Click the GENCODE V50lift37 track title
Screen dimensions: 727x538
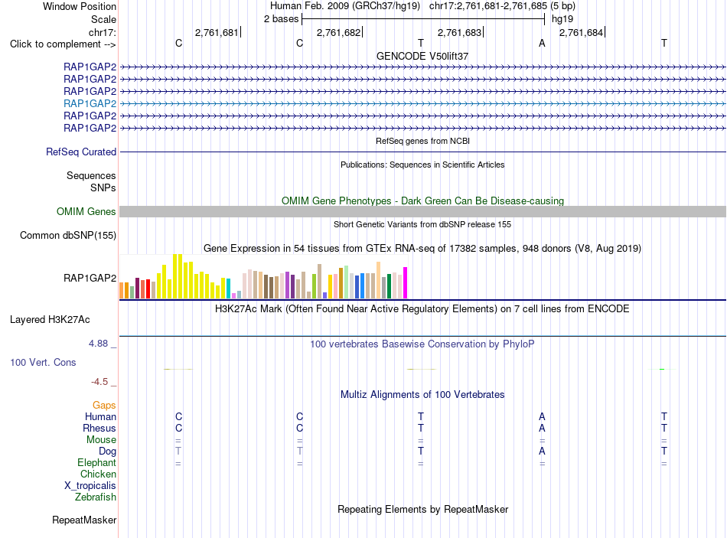(422, 56)
